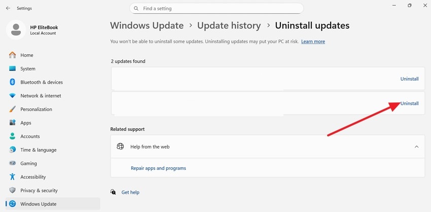Click the Network wifi icon
This screenshot has width=431, height=212.
tap(12, 96)
